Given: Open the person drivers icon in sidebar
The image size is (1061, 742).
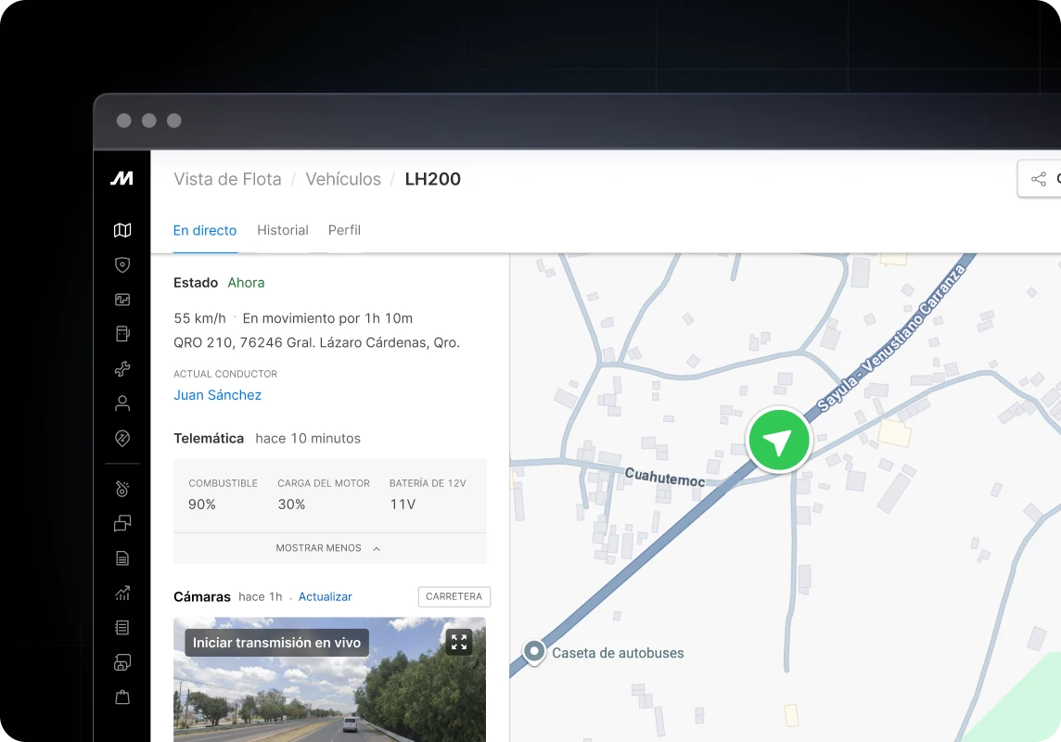Looking at the screenshot, I should (x=122, y=403).
